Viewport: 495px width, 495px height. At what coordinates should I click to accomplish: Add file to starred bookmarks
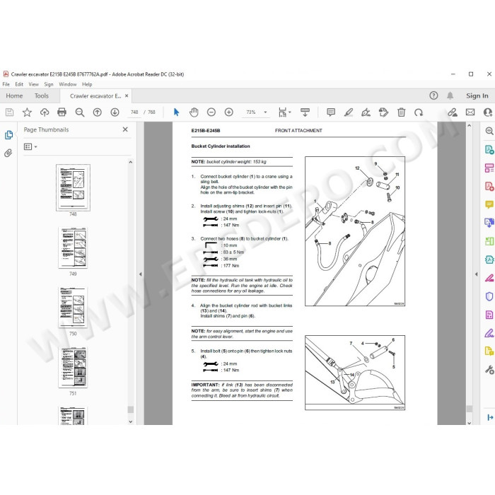tap(27, 112)
